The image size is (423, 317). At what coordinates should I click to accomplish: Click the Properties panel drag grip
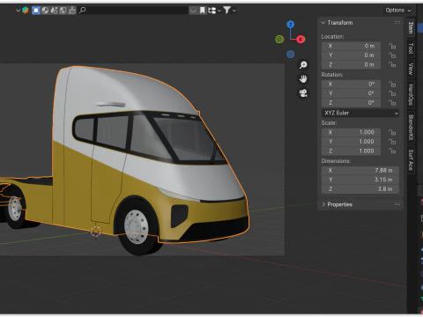coord(397,204)
